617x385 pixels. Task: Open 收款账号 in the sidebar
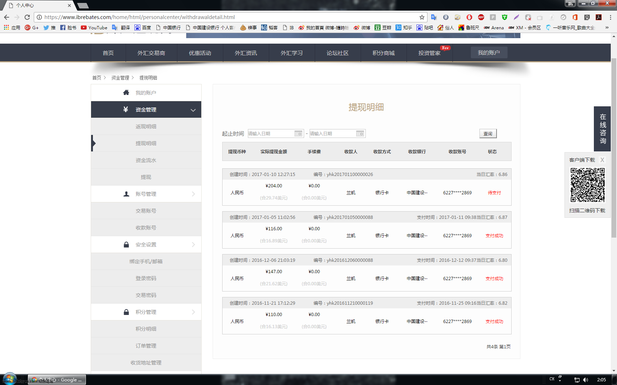[x=146, y=228]
